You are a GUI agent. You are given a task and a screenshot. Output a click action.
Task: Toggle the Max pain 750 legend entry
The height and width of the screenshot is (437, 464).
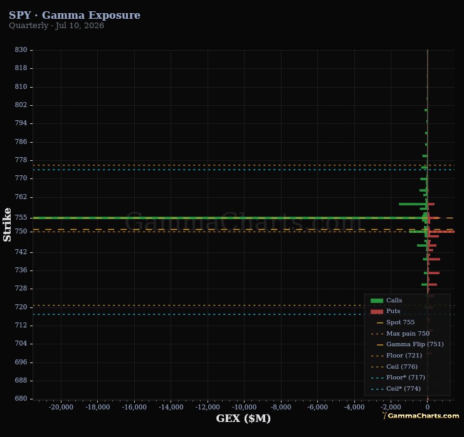pos(400,334)
